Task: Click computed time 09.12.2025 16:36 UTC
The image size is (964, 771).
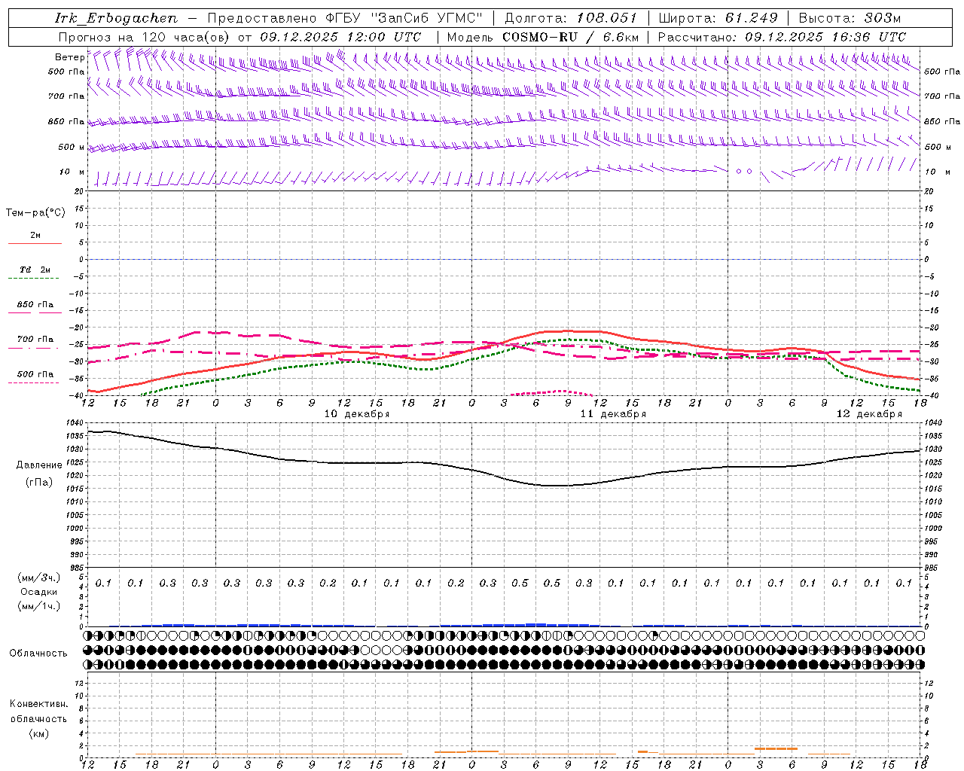Action: point(825,37)
